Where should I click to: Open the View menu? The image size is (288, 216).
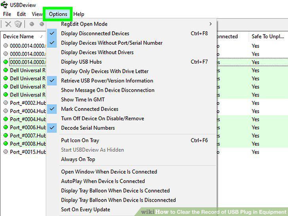coord(37,14)
